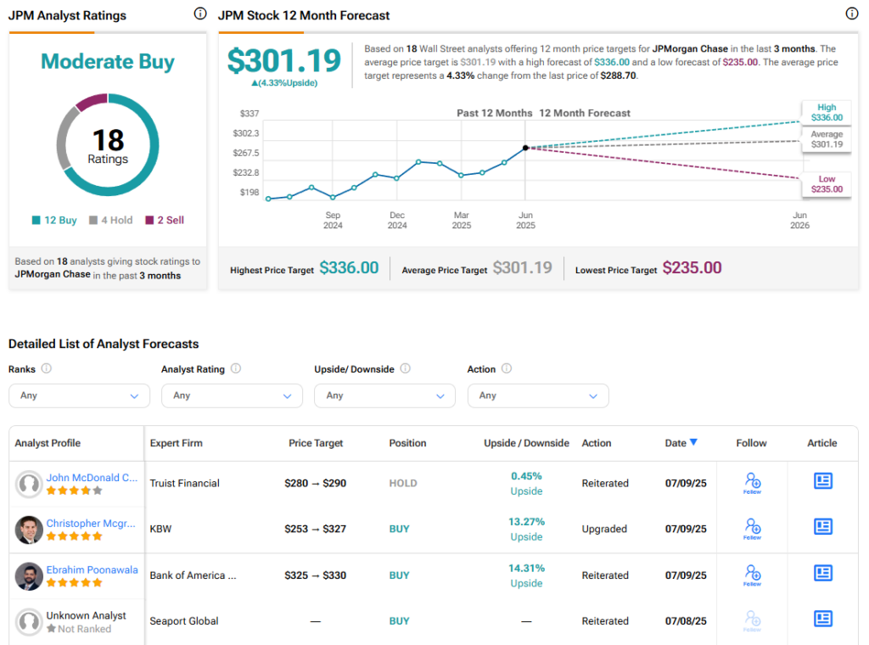Viewport: 869px width, 645px height.
Task: Expand the Action filter dropdown
Action: click(x=538, y=395)
